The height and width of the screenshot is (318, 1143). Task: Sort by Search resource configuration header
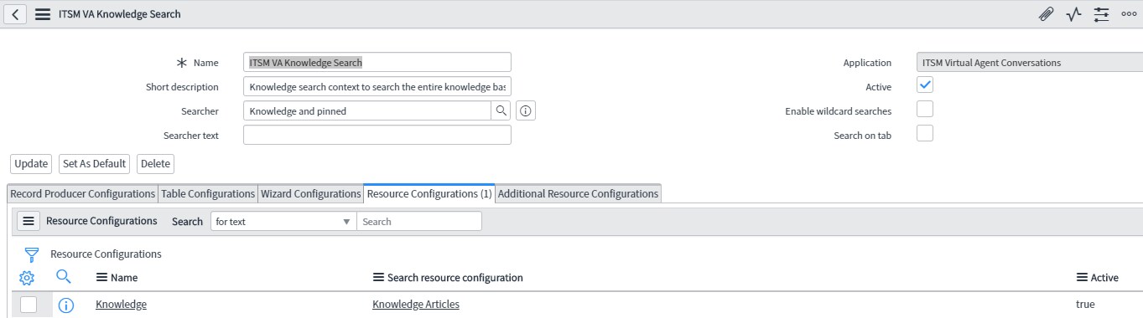click(455, 278)
